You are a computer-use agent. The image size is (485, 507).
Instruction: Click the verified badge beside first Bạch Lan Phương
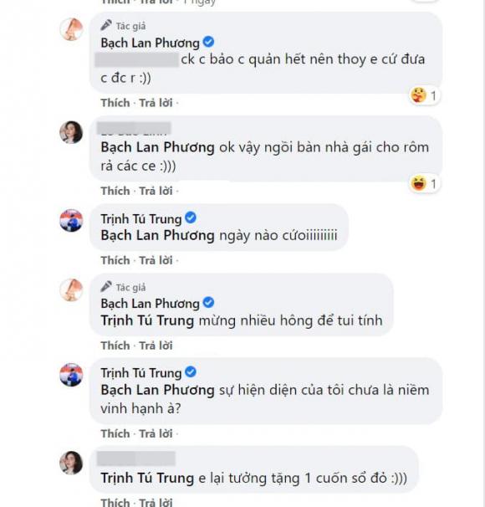pyautogui.click(x=208, y=42)
